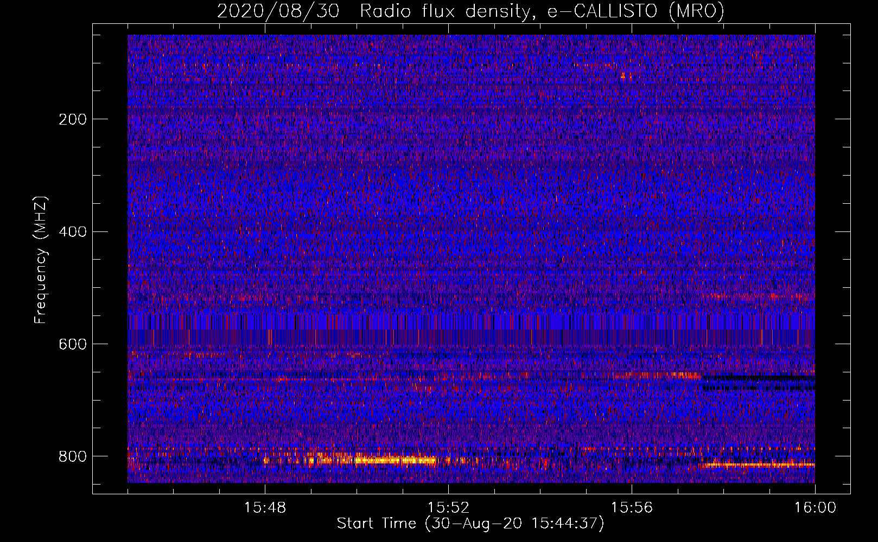
Task: Click the 15:56 time tick label
Action: pos(632,507)
